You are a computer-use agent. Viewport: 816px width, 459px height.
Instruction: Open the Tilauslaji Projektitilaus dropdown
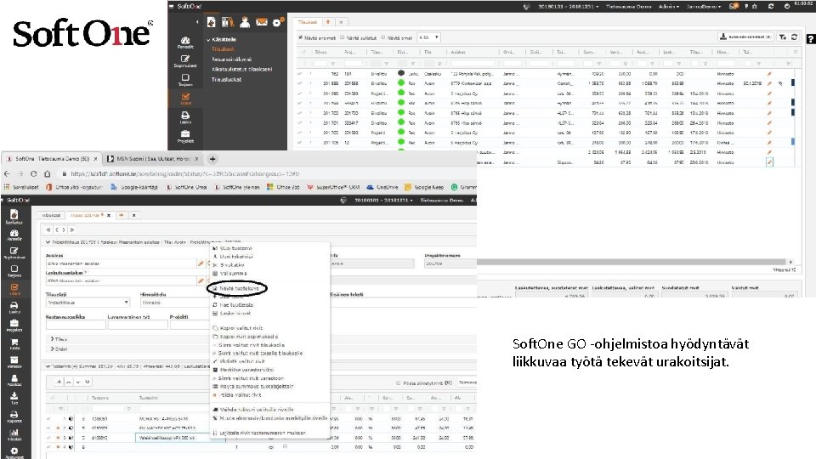click(x=88, y=303)
